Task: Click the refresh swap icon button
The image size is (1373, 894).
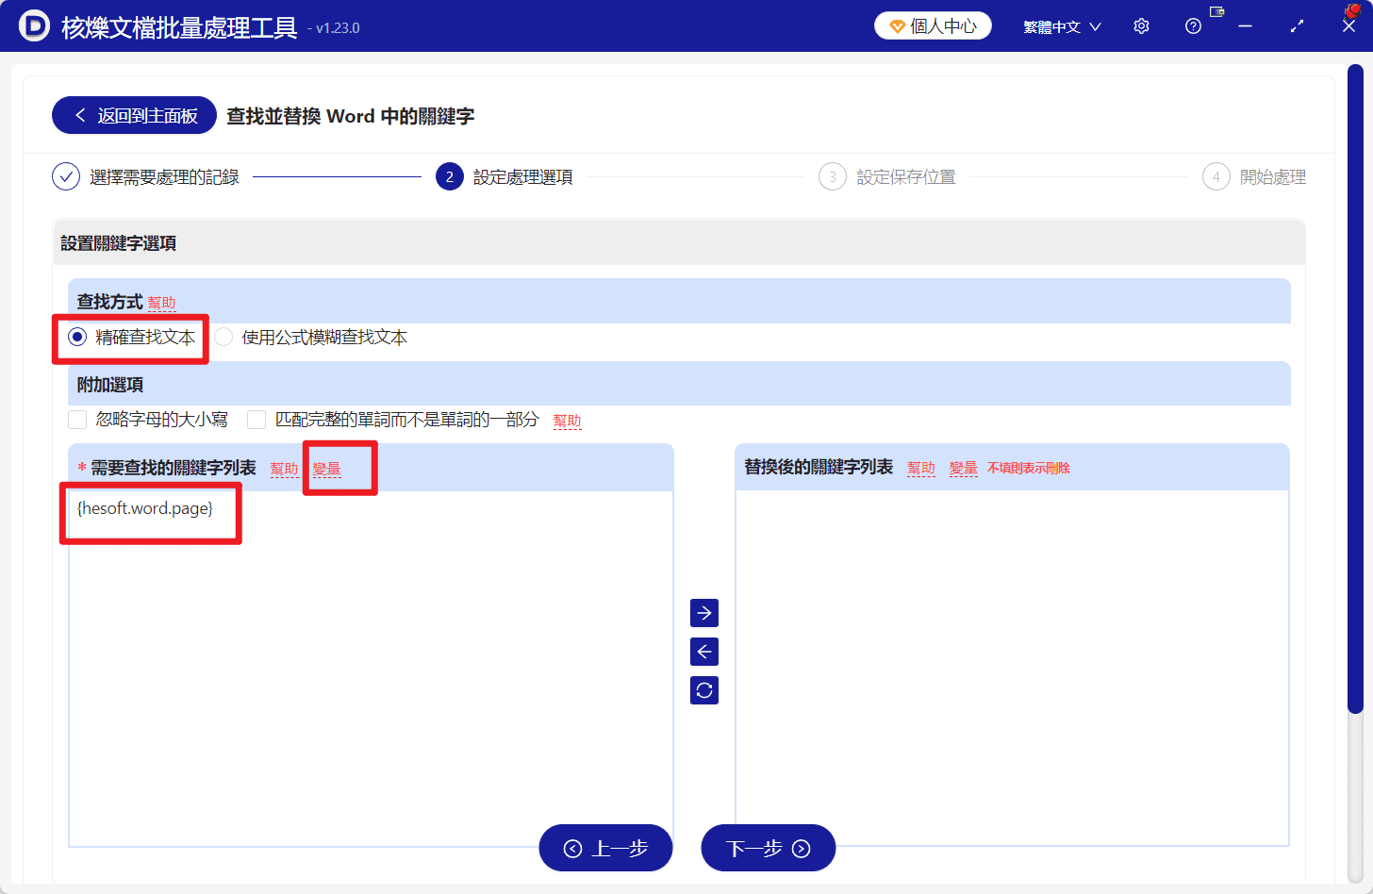Action: coord(704,690)
